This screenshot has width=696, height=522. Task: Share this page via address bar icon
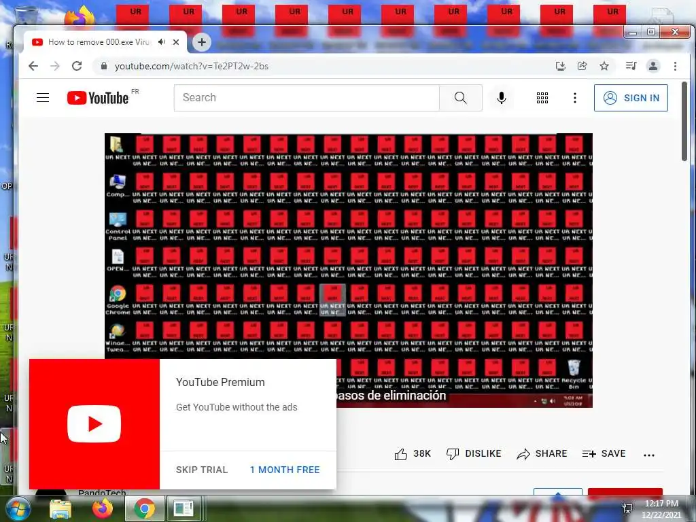(582, 66)
